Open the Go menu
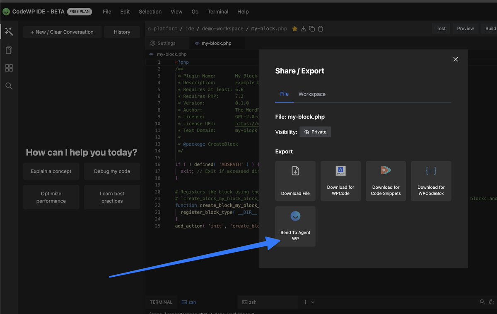Viewport: 497px width, 314px height. coord(195,12)
